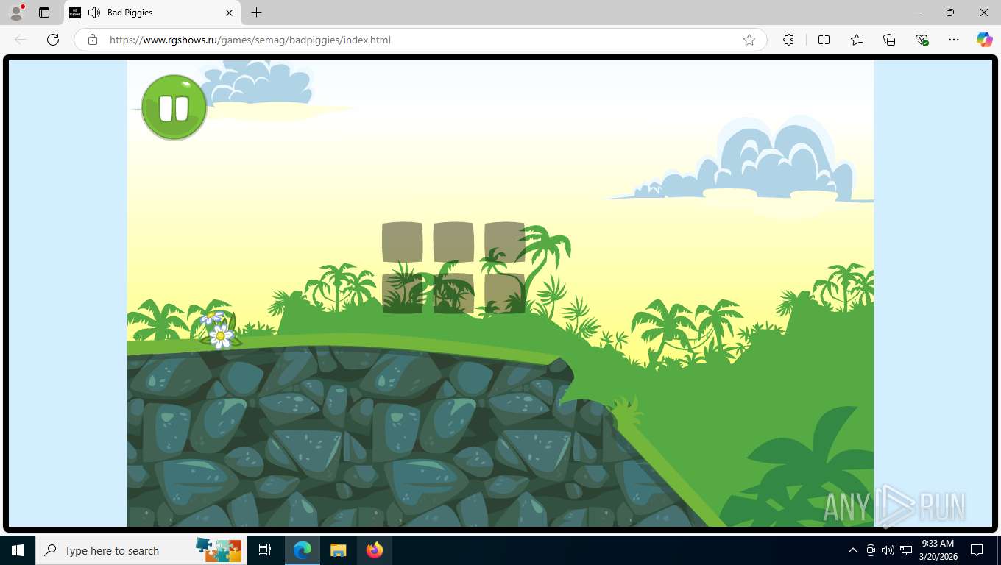Close the browser window
The height and width of the screenshot is (565, 1001).
(x=984, y=13)
